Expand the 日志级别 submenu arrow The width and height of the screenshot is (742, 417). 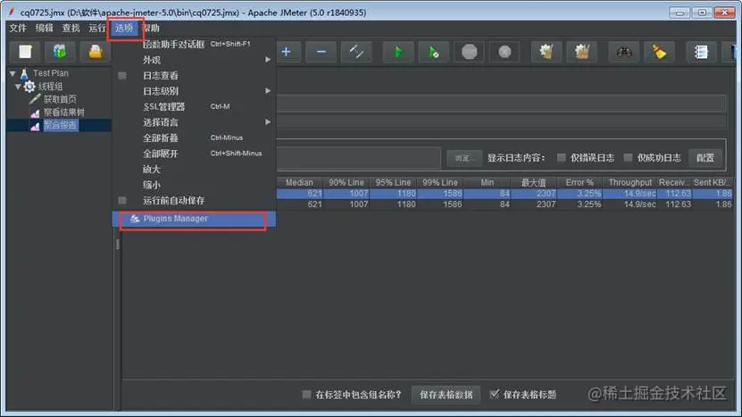click(x=268, y=91)
